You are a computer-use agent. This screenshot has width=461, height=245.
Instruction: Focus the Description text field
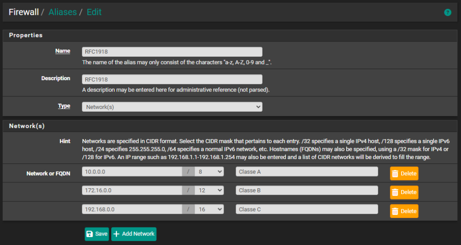(172, 79)
